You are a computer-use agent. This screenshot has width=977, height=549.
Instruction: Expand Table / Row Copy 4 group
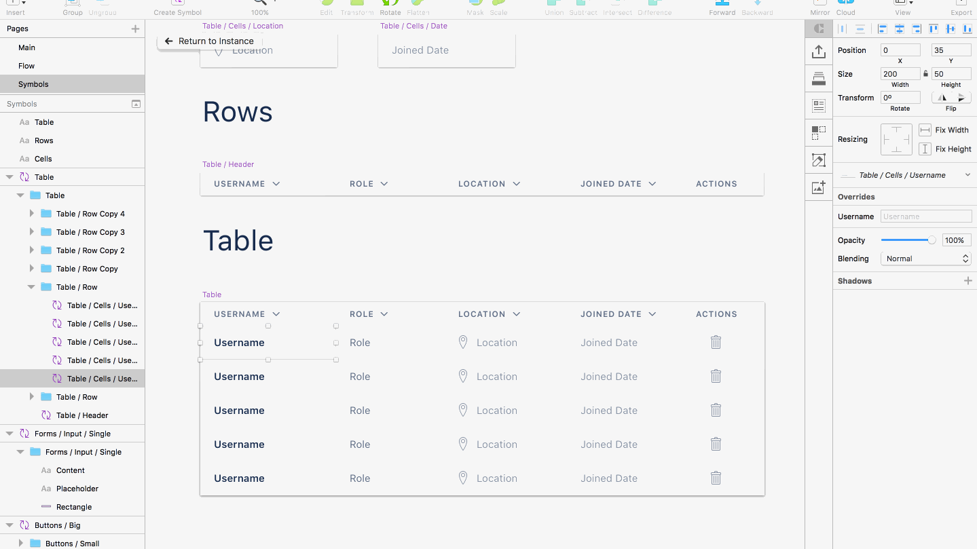click(x=31, y=213)
